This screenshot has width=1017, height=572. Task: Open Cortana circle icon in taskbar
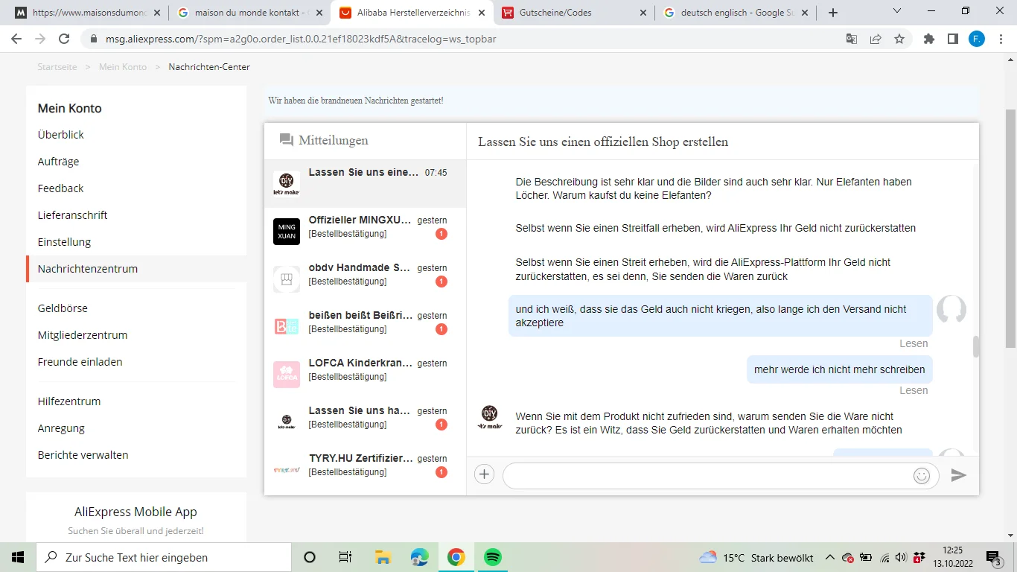coord(310,557)
